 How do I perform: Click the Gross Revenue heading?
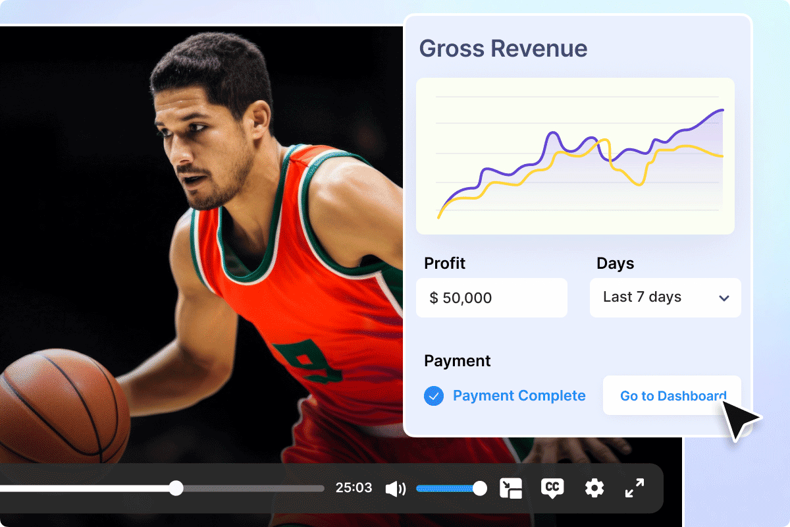pos(503,49)
